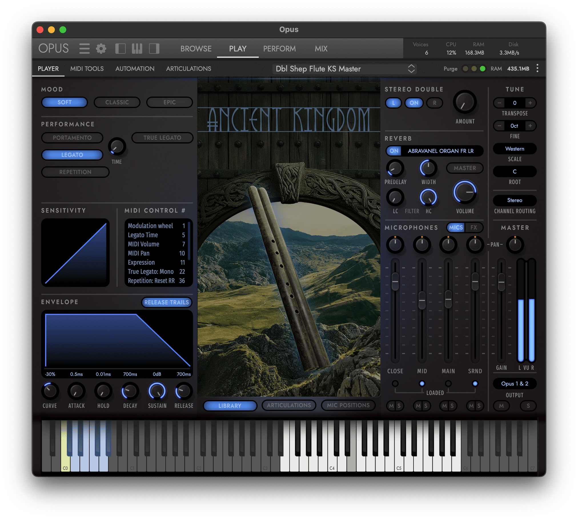Click the envelope Attack knob
Screen dimensions: 578x519
[x=77, y=391]
